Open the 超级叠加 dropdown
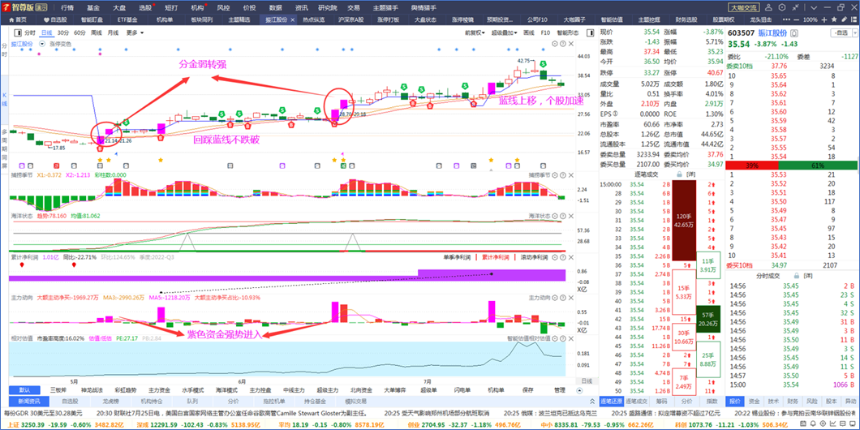860x430 pixels. pos(504,33)
